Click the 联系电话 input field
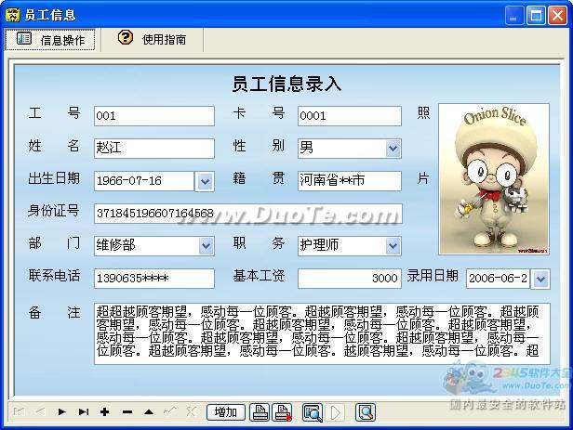573x430 pixels. (x=154, y=279)
